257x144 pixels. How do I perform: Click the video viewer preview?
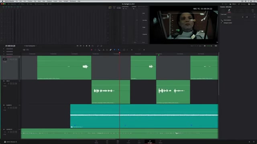[184, 25]
